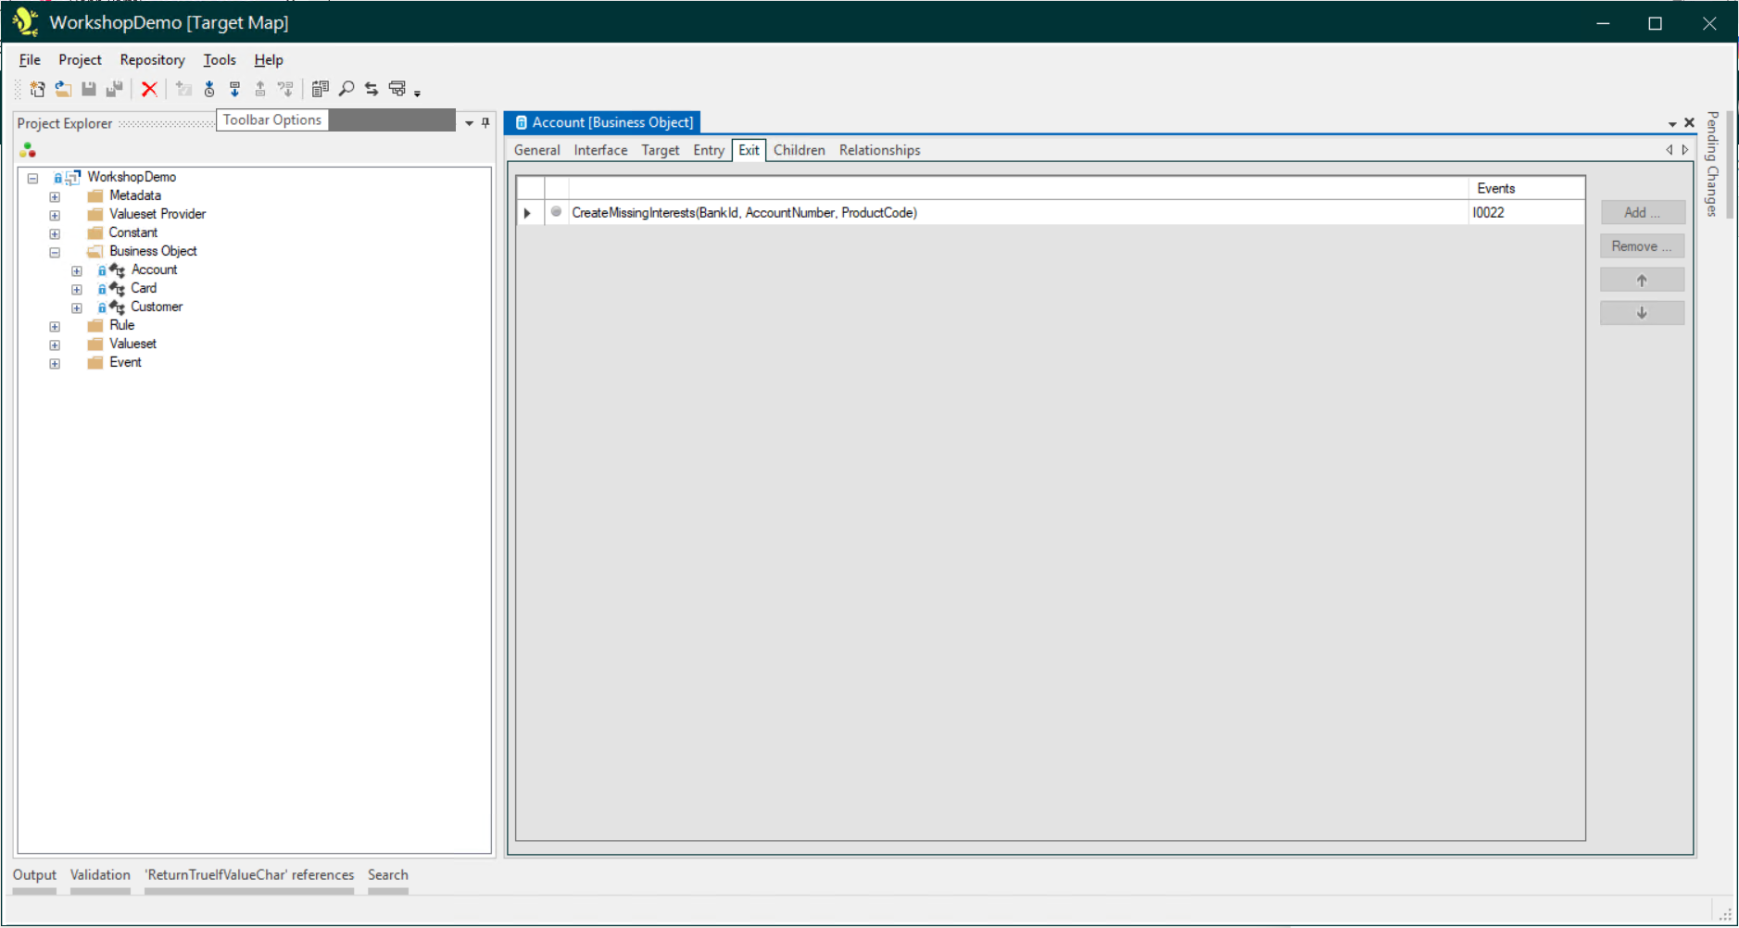Switch to the Relationships tab

pos(879,150)
